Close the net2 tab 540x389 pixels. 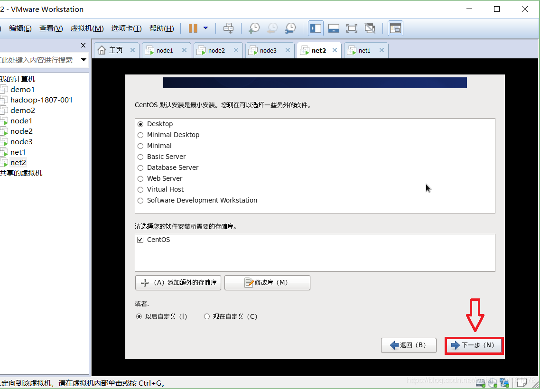click(335, 50)
